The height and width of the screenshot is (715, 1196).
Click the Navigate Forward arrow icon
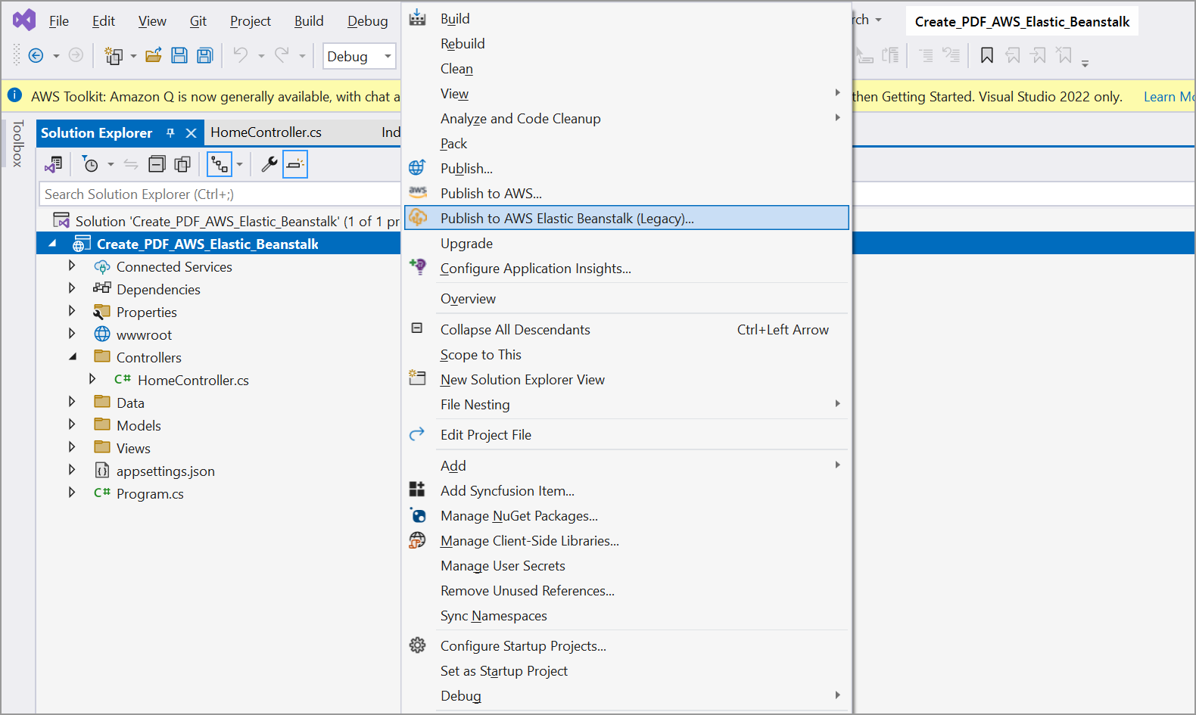click(76, 55)
